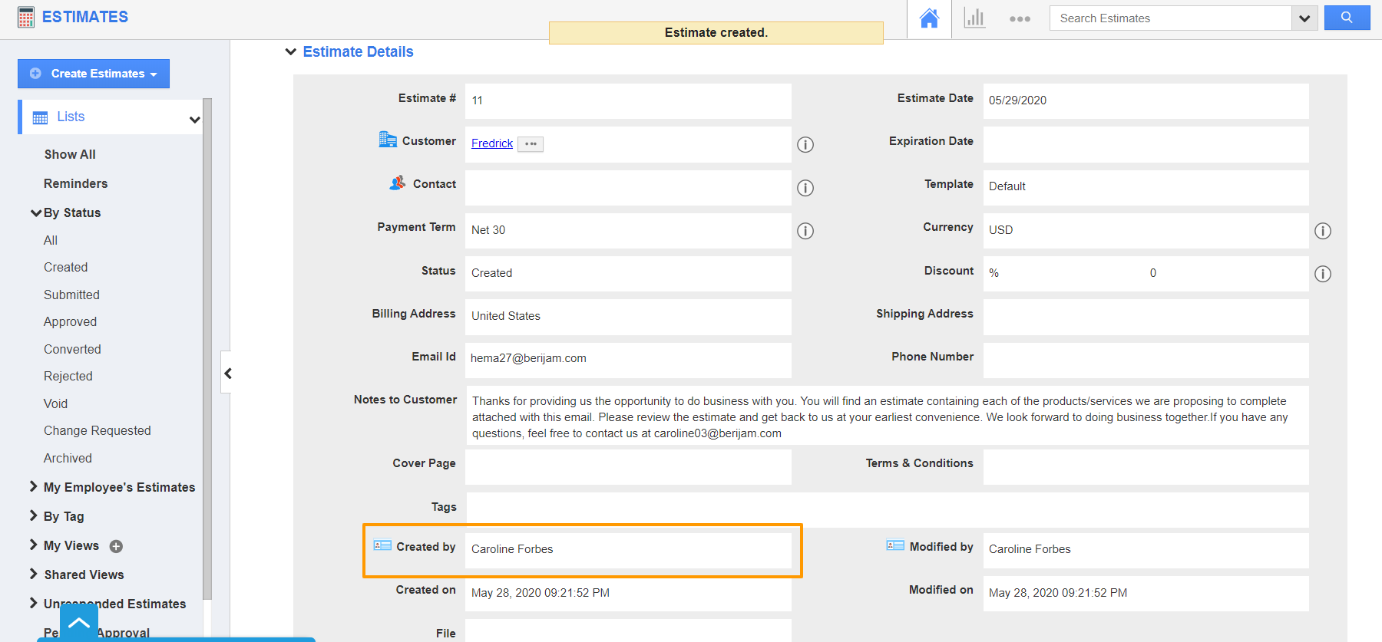Collapse the By Status tree
This screenshot has height=642, width=1382.
coord(35,212)
